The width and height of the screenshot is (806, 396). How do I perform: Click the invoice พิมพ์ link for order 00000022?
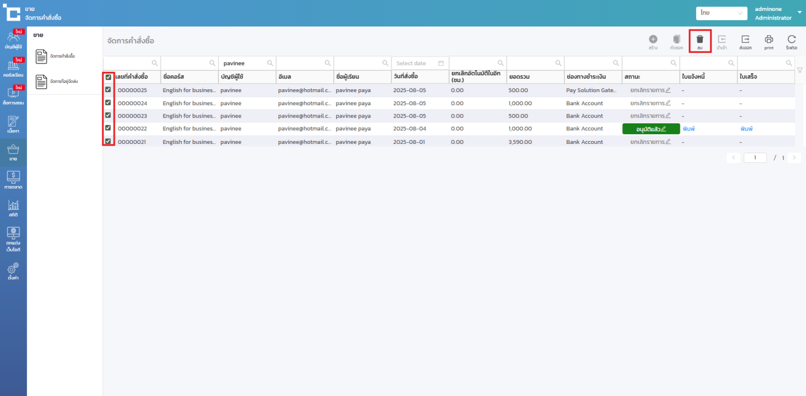[689, 129]
